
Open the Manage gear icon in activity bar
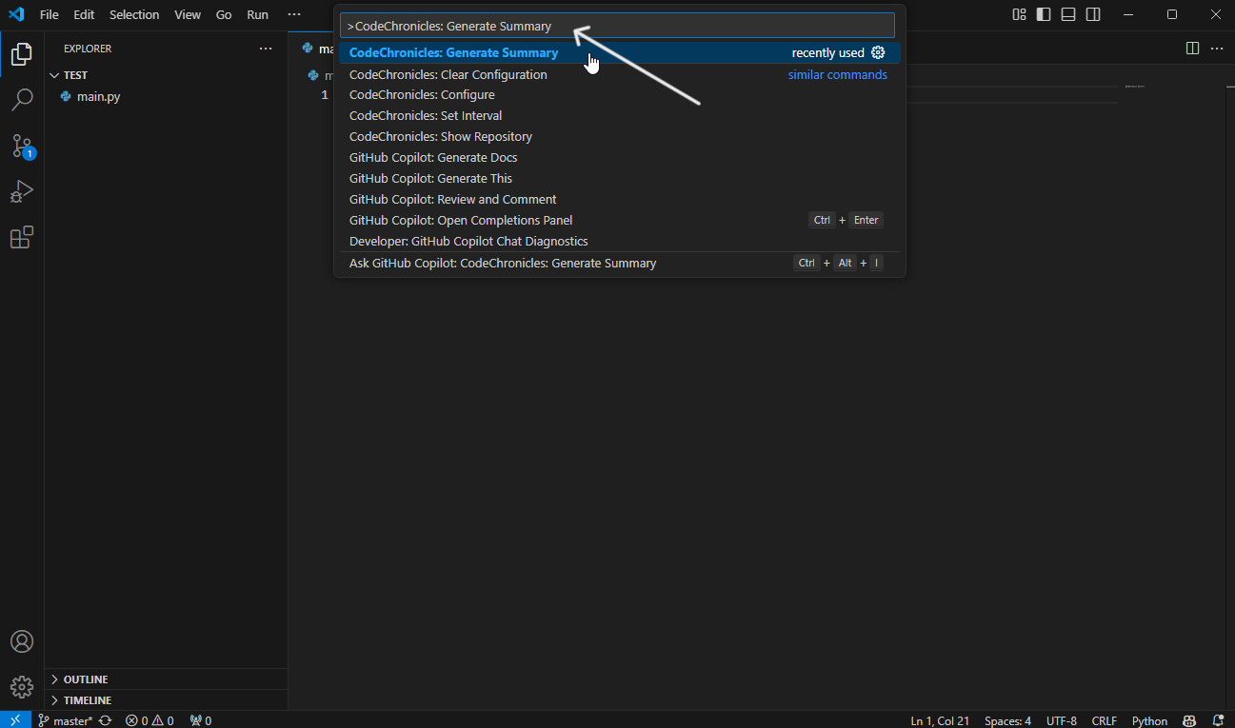[22, 686]
